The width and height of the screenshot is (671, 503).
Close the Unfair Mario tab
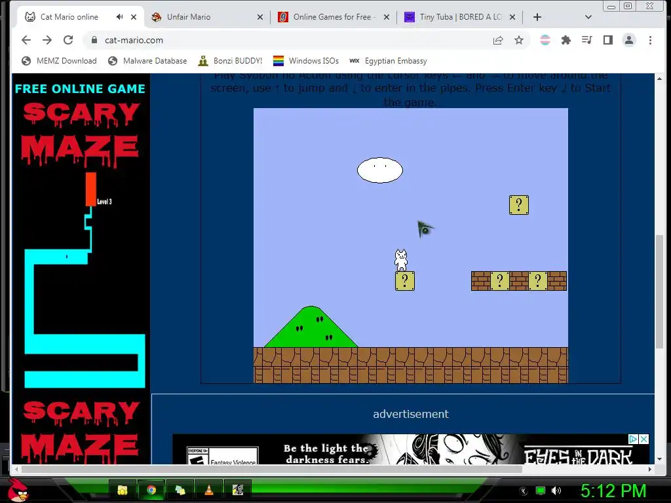pyautogui.click(x=259, y=17)
